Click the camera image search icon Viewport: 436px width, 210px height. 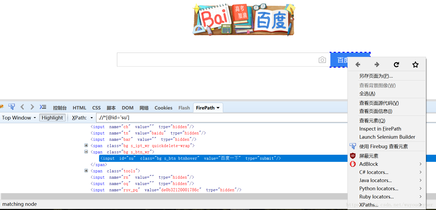click(322, 60)
